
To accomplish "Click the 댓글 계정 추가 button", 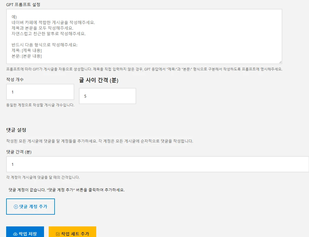I will coord(31,206).
